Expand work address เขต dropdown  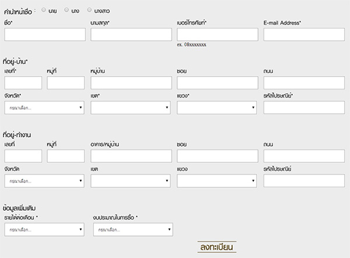tap(131, 181)
